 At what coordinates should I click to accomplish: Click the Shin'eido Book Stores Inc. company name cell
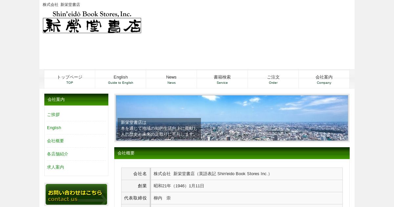click(247, 174)
